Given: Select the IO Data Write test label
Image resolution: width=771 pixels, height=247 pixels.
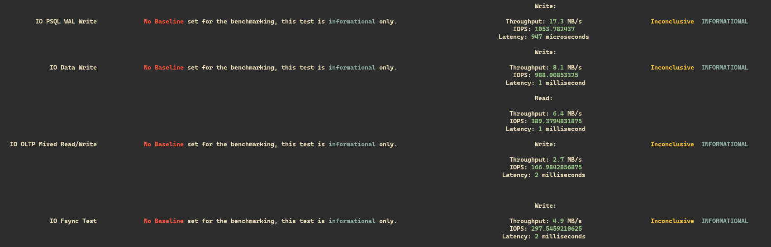Looking at the screenshot, I should [73, 67].
